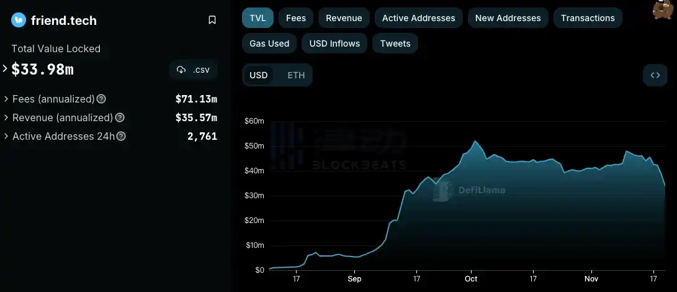
Task: Click the Nov x-axis label
Action: (591, 279)
